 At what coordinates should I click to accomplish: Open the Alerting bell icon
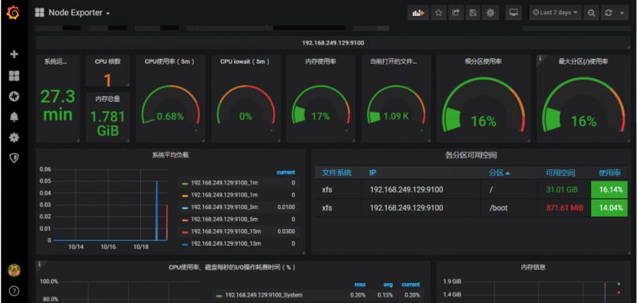click(x=14, y=117)
